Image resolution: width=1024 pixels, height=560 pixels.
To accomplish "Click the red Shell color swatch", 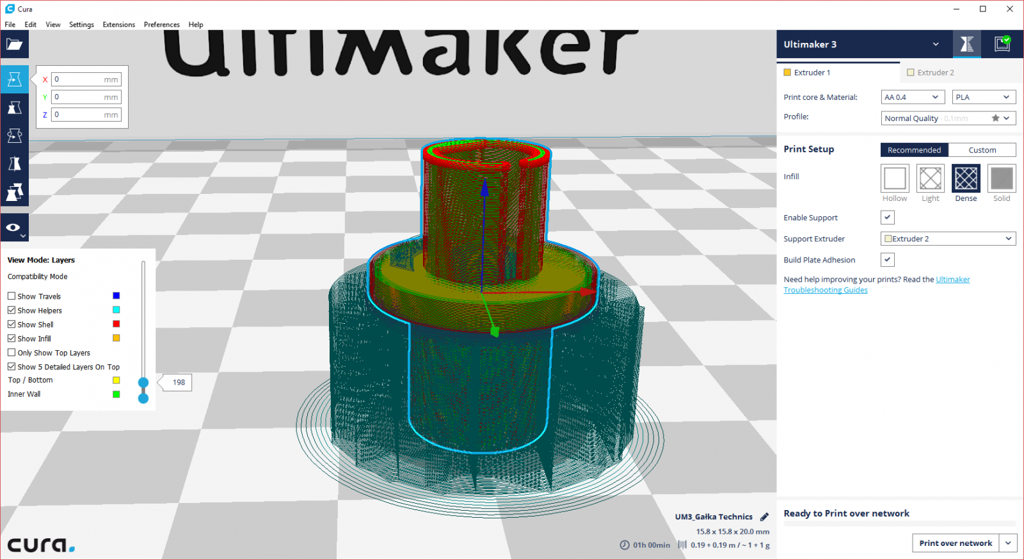I will 116,324.
